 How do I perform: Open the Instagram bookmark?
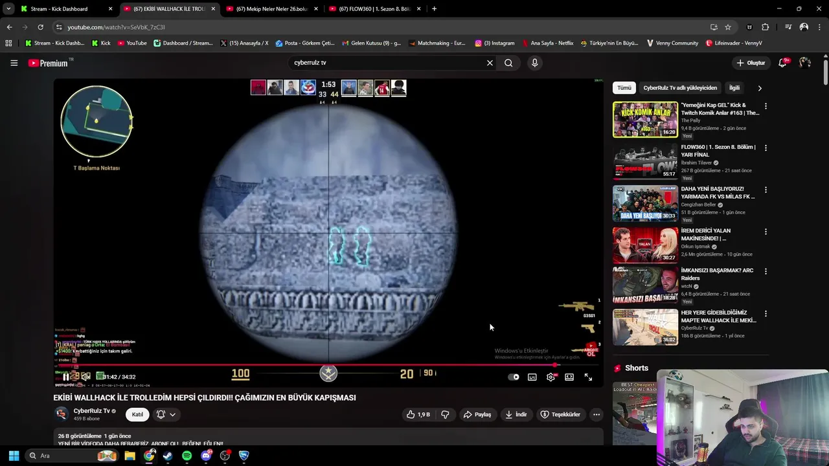tap(495, 43)
